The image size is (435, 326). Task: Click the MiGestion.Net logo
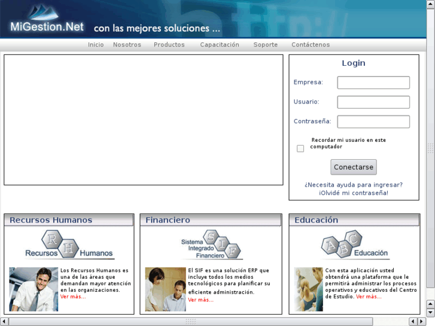[x=47, y=19]
